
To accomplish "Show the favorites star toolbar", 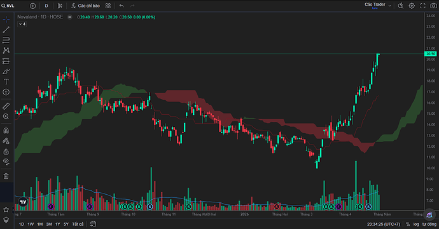I will tap(6, 209).
